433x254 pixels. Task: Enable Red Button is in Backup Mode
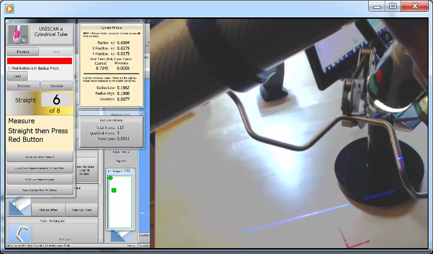tap(9, 68)
